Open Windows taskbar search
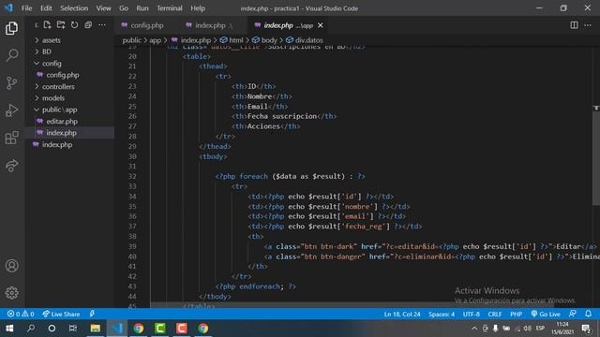Screen dimensions: 600x337 [x=31, y=329]
